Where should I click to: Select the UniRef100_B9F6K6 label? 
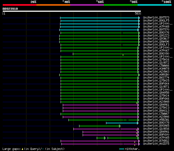[156, 99]
